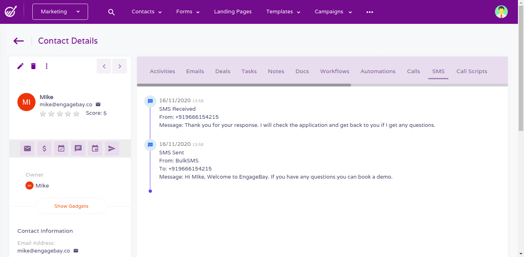Image resolution: width=524 pixels, height=257 pixels.
Task: Switch to the Tasks tab
Action: tap(249, 71)
